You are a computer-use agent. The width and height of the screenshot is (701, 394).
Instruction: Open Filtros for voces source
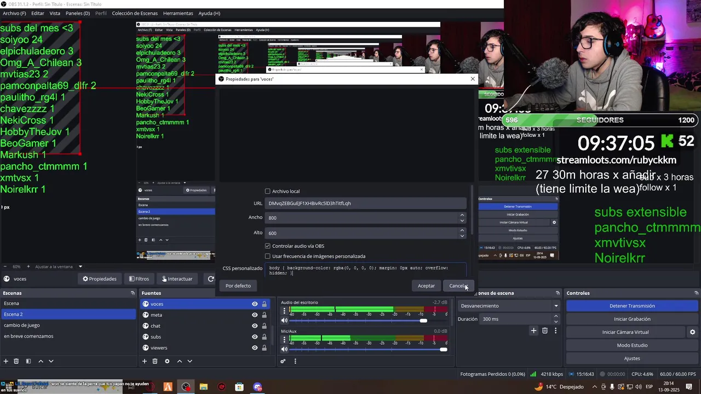click(x=139, y=279)
